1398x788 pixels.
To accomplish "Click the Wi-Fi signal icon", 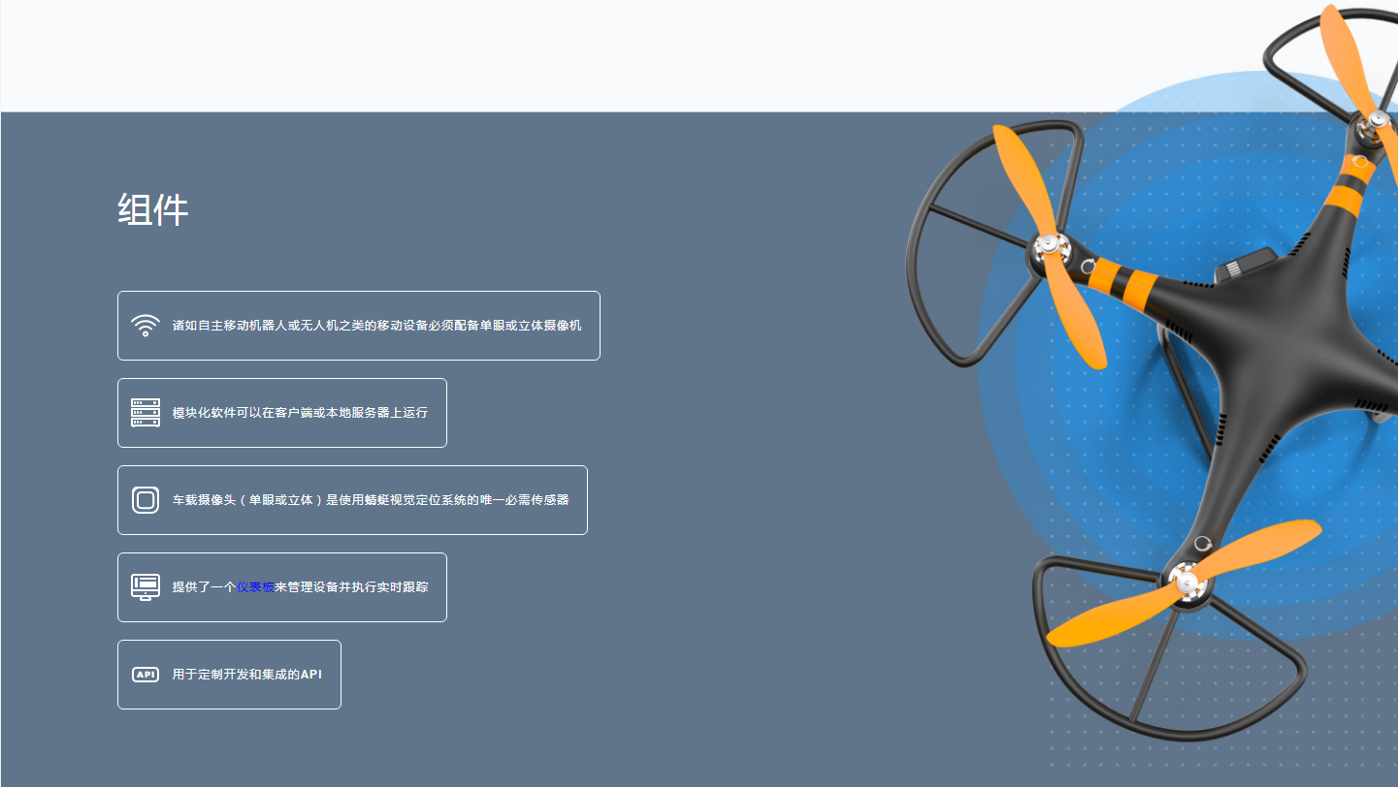I will click(x=146, y=326).
